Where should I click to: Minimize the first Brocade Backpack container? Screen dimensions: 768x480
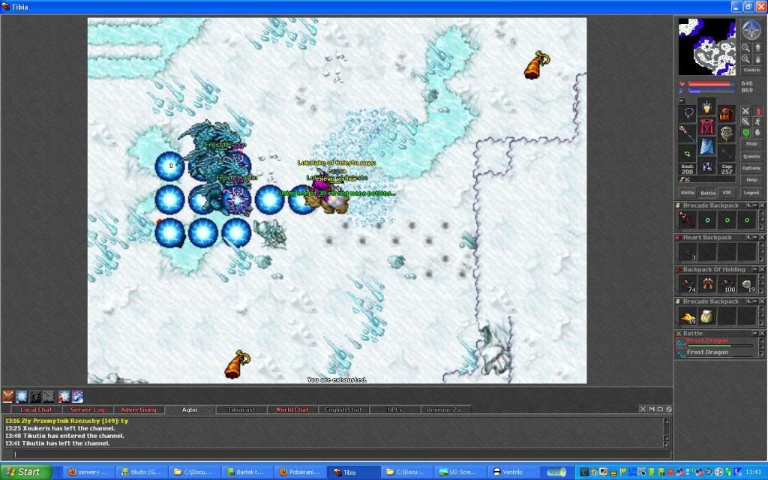754,205
